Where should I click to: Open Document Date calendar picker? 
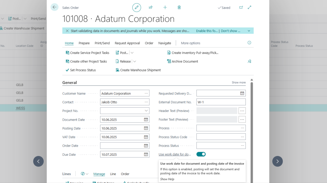pos(146,119)
